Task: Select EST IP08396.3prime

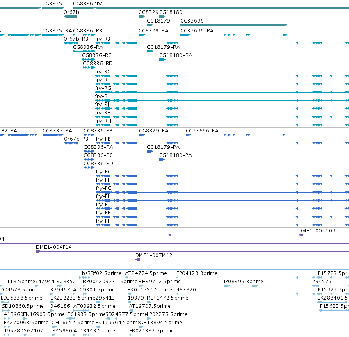Action: click(244, 282)
